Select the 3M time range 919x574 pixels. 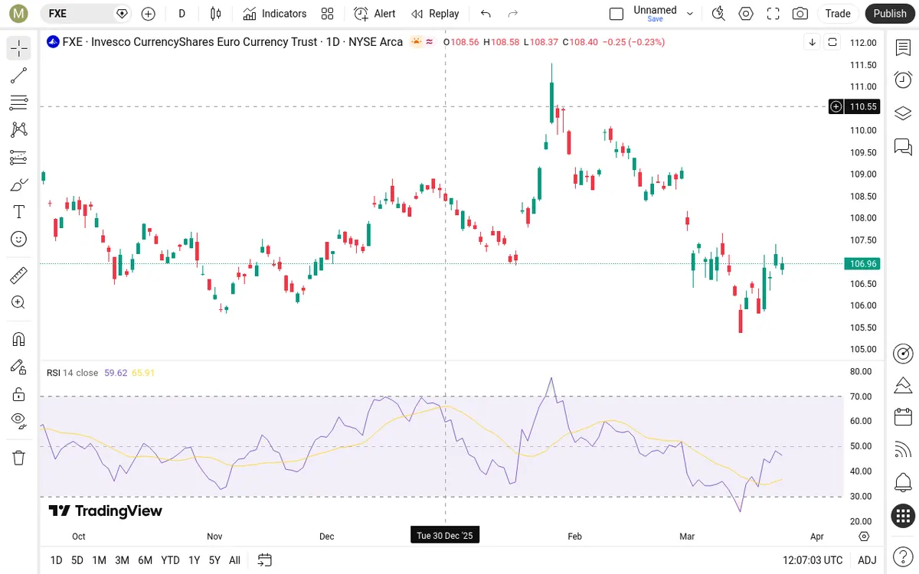tap(122, 560)
